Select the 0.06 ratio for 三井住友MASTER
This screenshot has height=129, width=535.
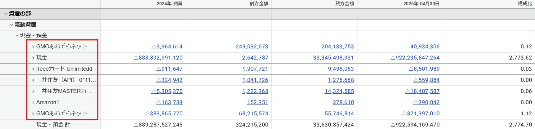526,91
